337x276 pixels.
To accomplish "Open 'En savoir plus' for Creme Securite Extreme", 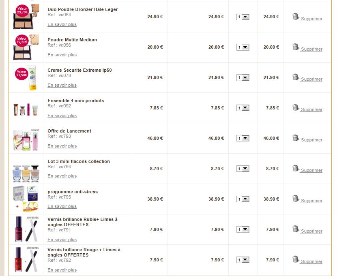I will tap(62, 85).
